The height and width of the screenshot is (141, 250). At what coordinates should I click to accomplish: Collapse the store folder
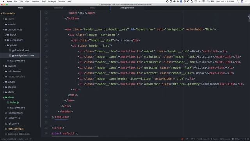point(4,98)
